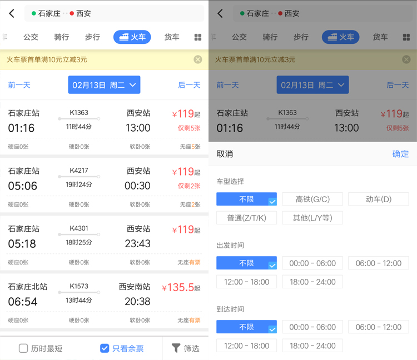The height and width of the screenshot is (360, 417).
Task: Select 高铁(G/C) train type option
Action: [x=312, y=199]
